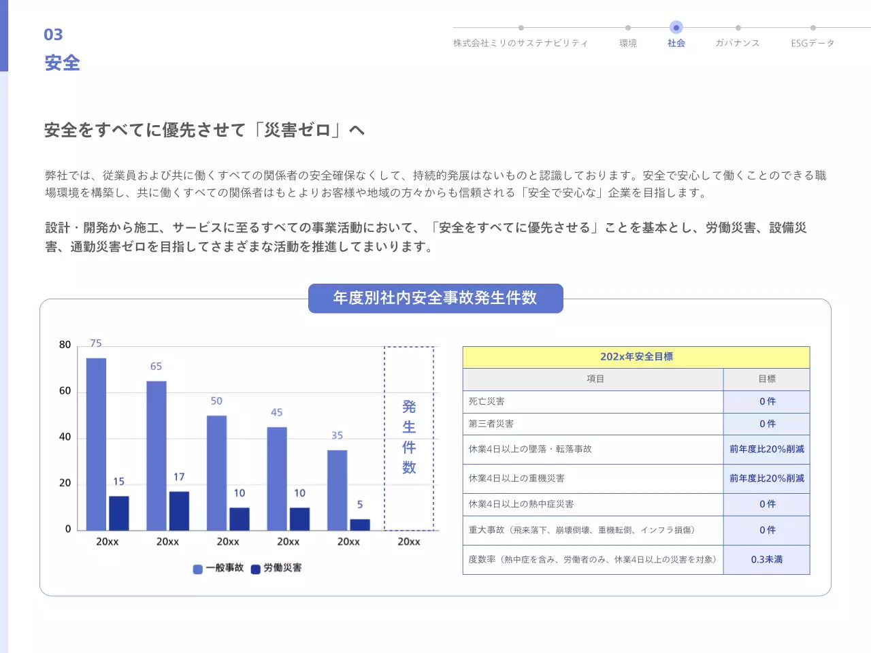Click the 202x年安全目標 table header
The width and height of the screenshot is (871, 653).
tap(636, 356)
